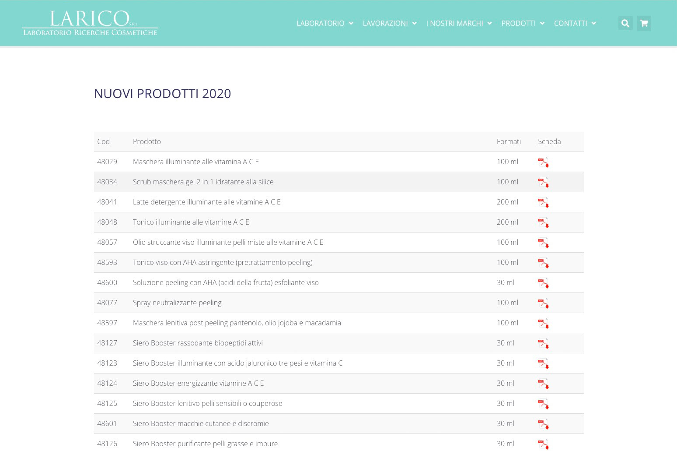Screen dimensions: 677x451
Task: Open the LABORATORIO menu item
Action: [x=321, y=23]
